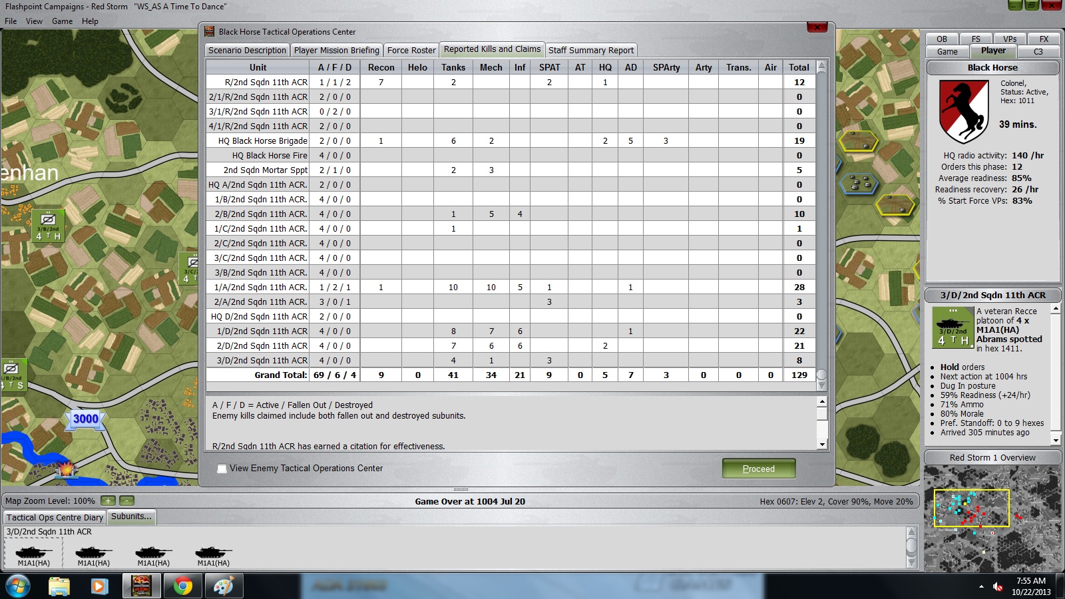Click the zoom in plus button

[108, 500]
